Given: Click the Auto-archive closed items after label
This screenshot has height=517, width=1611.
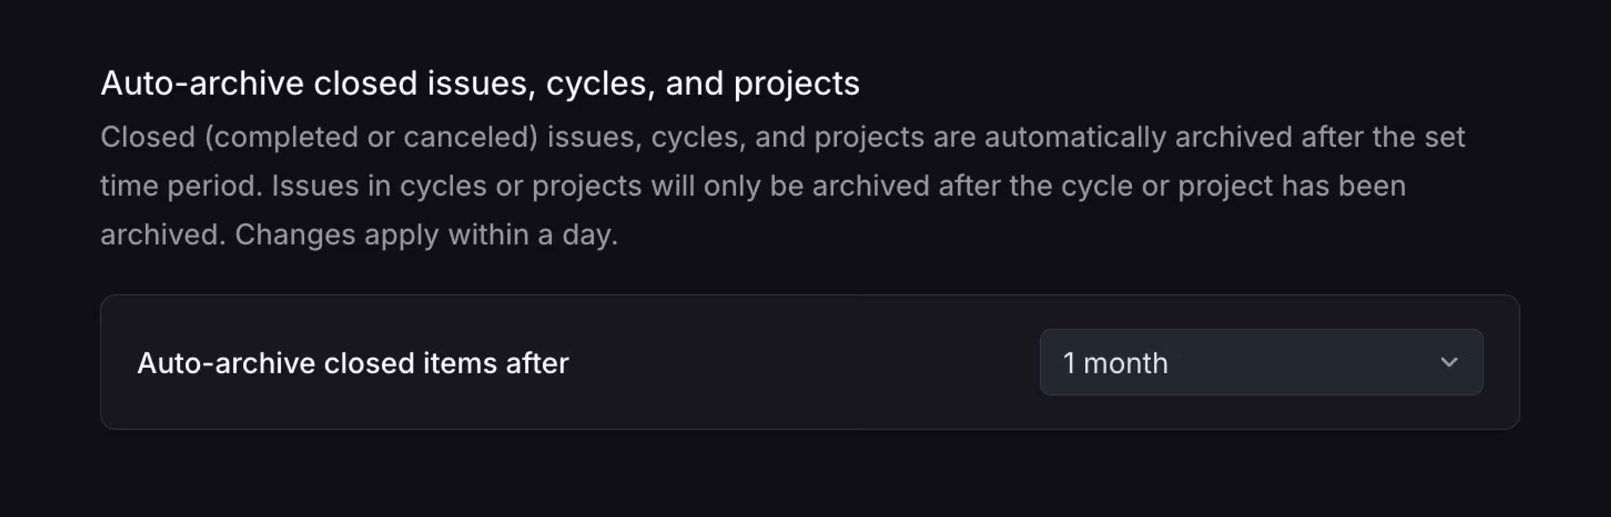Looking at the screenshot, I should point(355,362).
